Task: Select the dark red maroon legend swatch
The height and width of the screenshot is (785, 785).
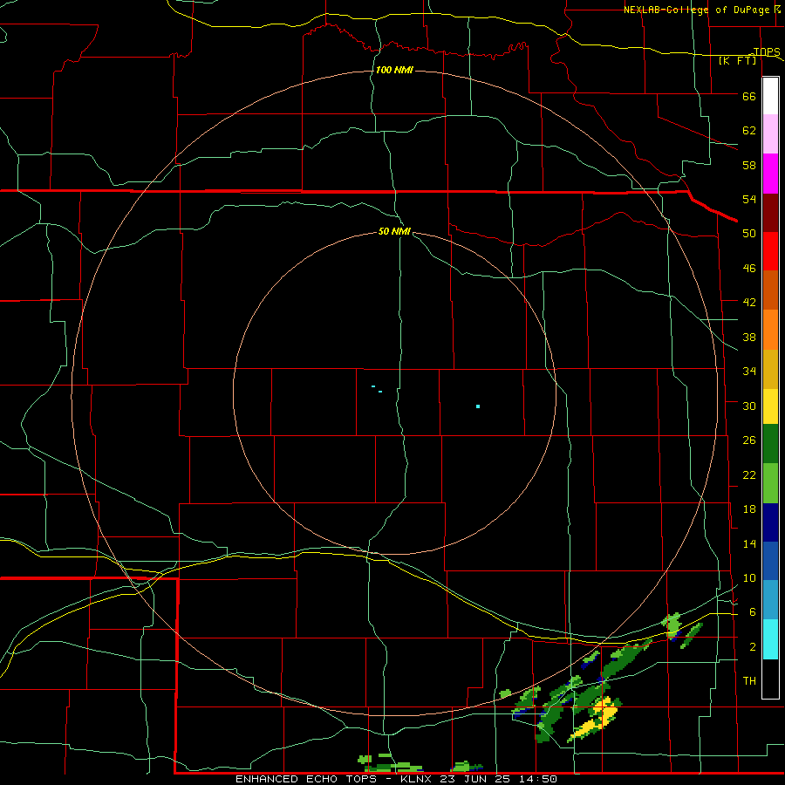Action: point(770,213)
